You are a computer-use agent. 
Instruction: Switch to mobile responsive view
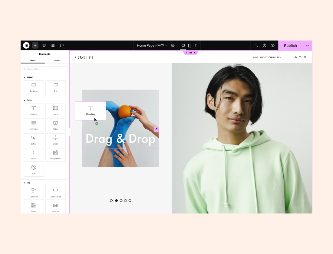coord(196,45)
